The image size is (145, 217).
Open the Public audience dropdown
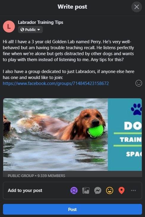30,30
